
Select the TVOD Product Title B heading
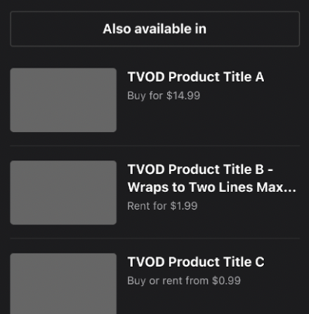tap(212, 178)
